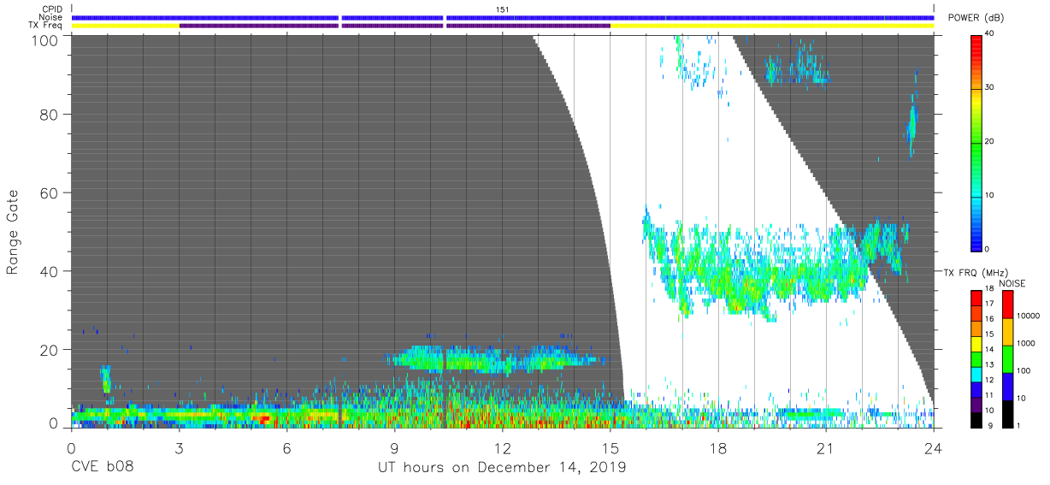
Task: Click the red top swatch of TX FRQ bar
Action: point(976,298)
